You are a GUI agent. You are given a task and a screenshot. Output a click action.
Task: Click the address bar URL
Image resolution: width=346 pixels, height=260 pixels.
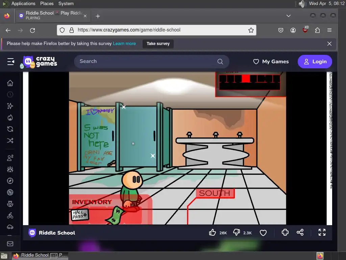coord(129,30)
